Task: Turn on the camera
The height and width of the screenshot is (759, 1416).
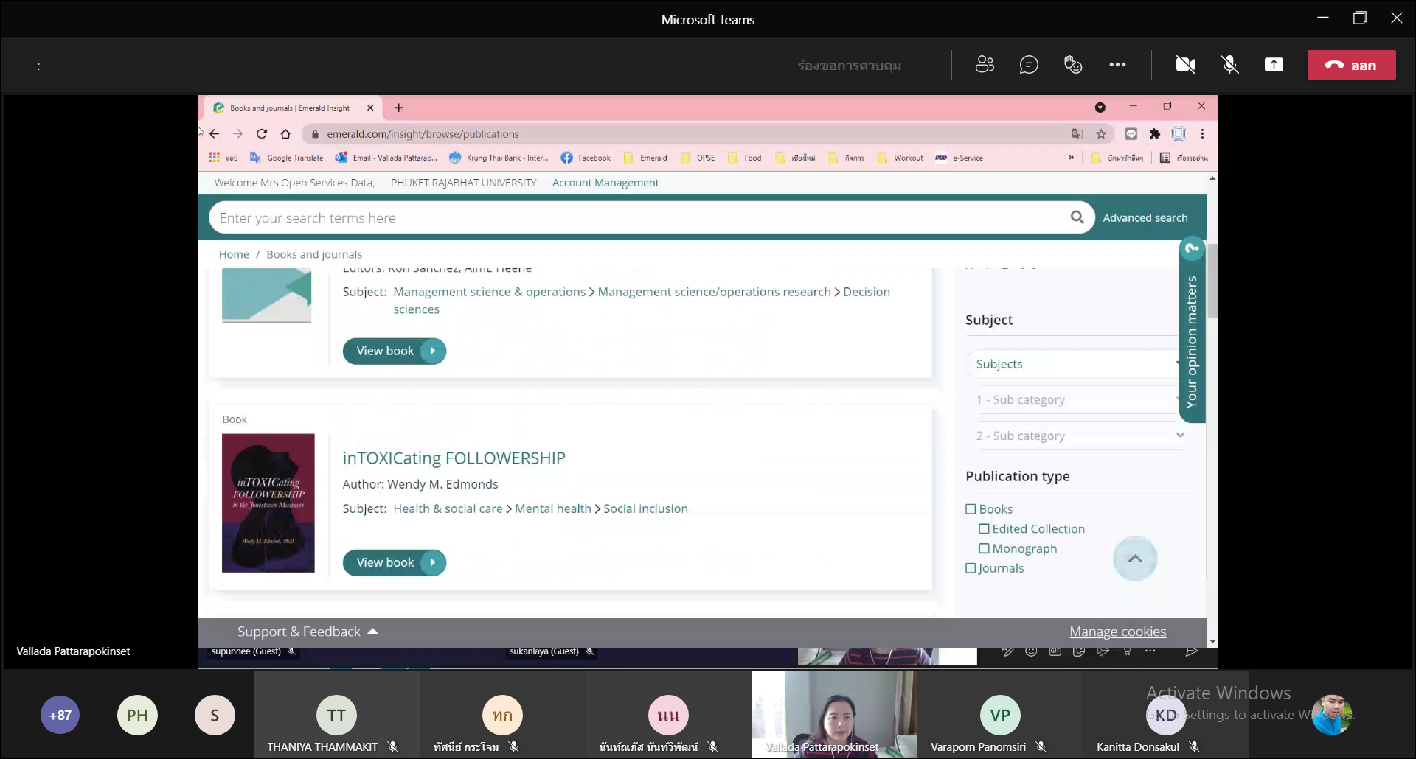Action: (1185, 65)
